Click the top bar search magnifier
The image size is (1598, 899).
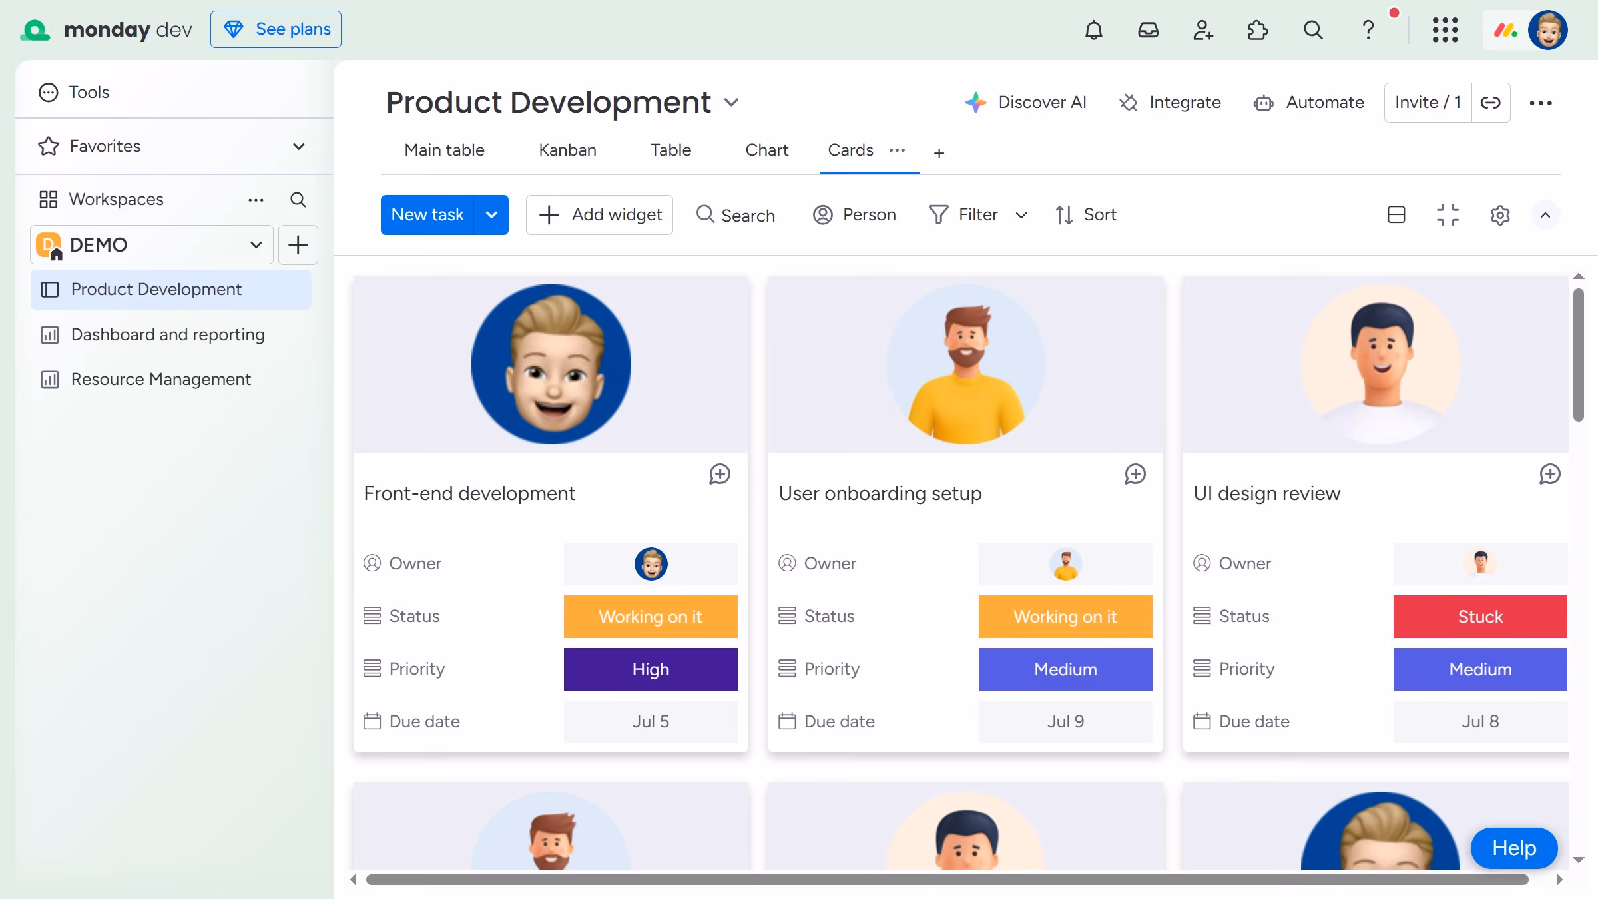tap(1312, 29)
